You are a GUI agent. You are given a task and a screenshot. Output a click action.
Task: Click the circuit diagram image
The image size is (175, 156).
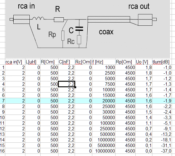pyautogui.click(x=88, y=29)
